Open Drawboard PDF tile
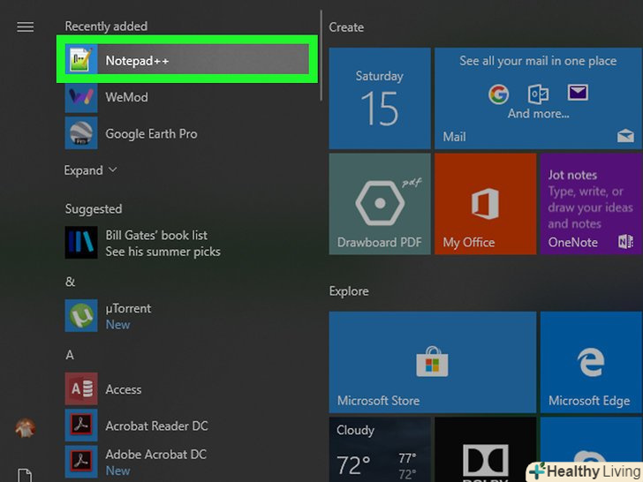643x482 pixels. pos(379,204)
